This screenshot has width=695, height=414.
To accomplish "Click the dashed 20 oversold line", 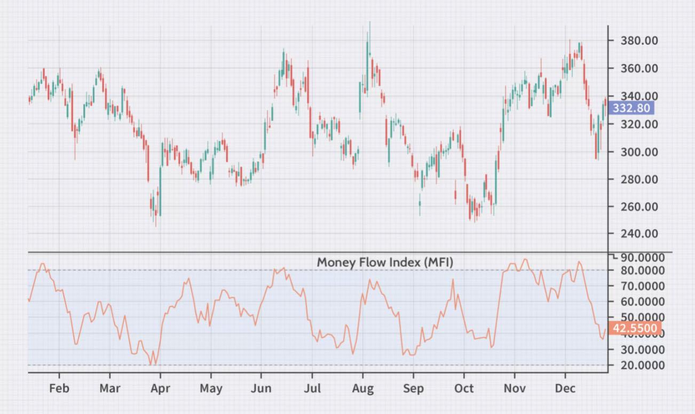I will coord(320,364).
